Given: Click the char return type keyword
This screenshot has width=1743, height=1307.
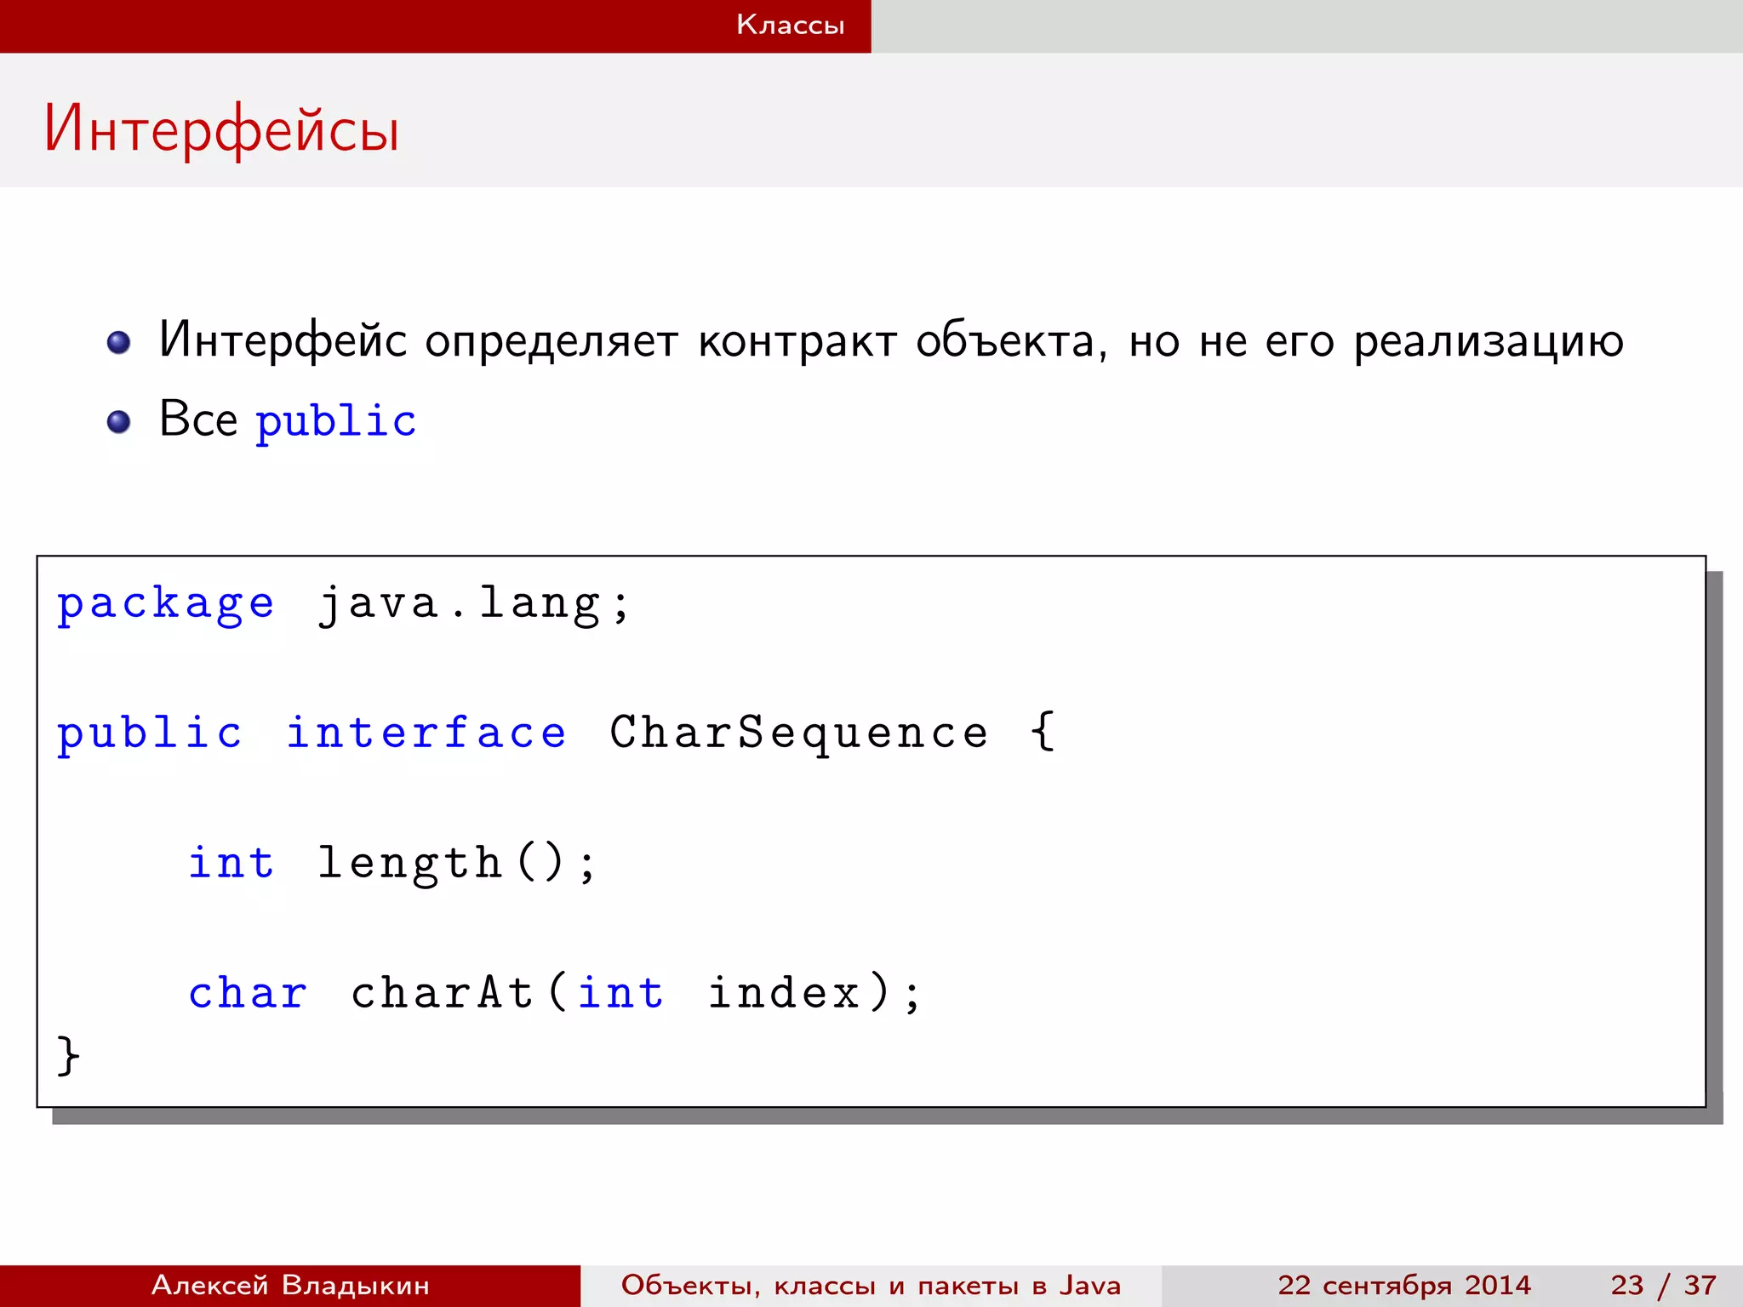Looking at the screenshot, I should pyautogui.click(x=247, y=993).
